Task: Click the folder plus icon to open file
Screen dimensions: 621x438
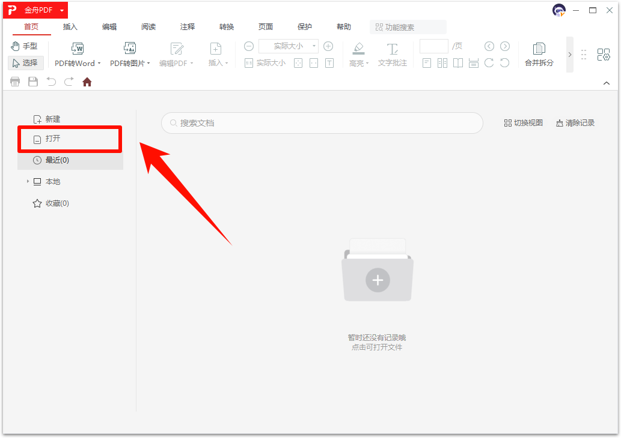Action: pos(378,279)
